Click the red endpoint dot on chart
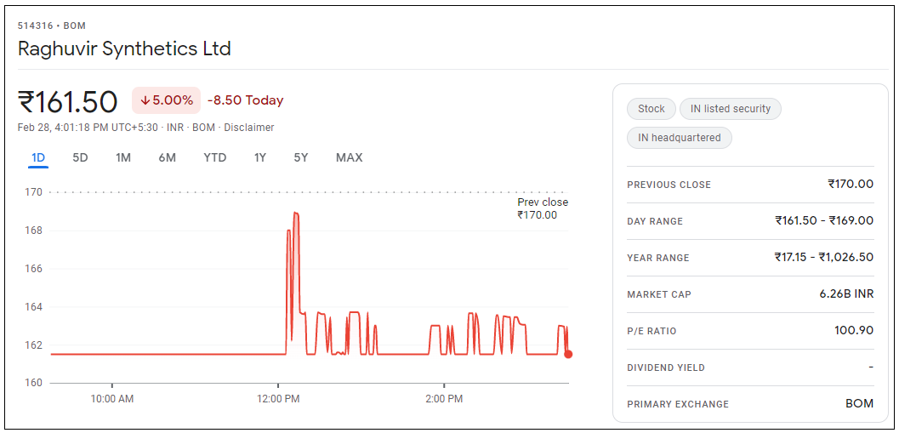899x433 pixels. pos(568,354)
